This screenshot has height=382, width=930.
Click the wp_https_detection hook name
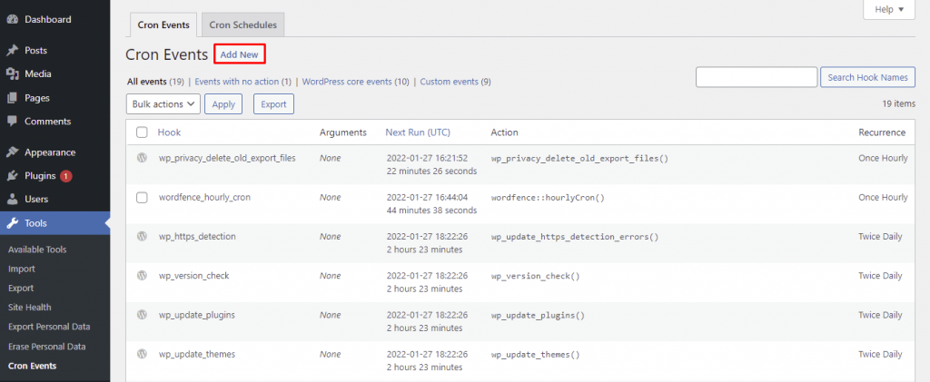coord(197,236)
